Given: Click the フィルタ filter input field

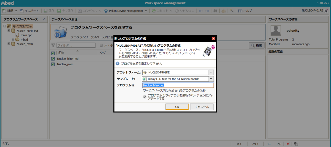Looking at the screenshot, I should tap(76, 45).
